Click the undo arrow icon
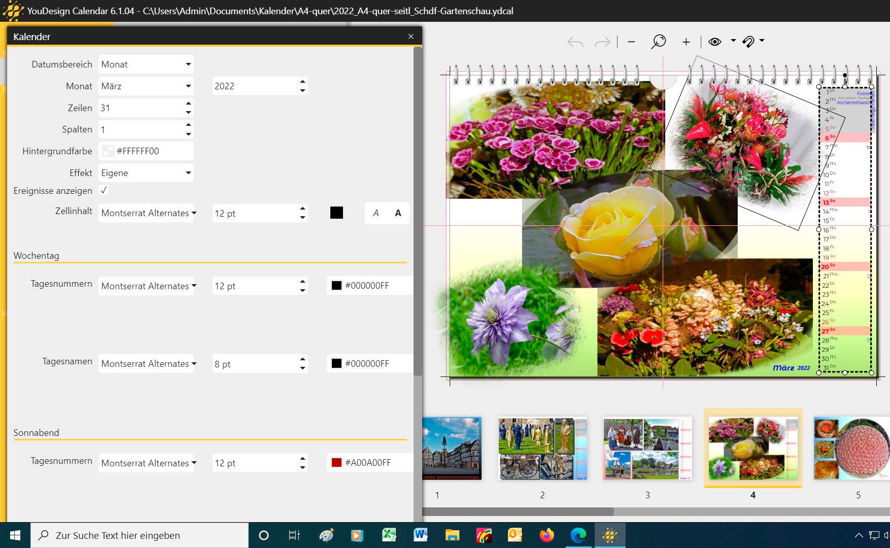 click(x=575, y=42)
